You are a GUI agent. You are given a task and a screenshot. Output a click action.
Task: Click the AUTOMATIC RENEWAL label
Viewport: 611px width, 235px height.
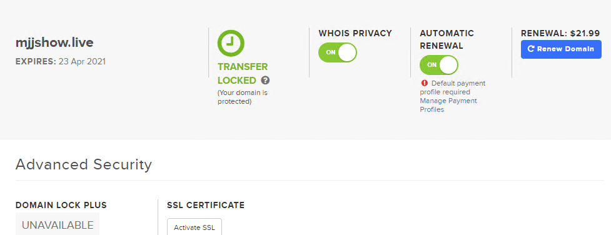pos(447,39)
